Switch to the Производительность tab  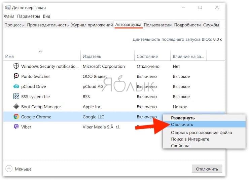pyautogui.click(x=48, y=25)
